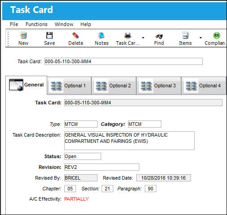Viewport: 227px width, 215px height.
Task: Click the Revised By field BRICEL
Action: pos(81,178)
